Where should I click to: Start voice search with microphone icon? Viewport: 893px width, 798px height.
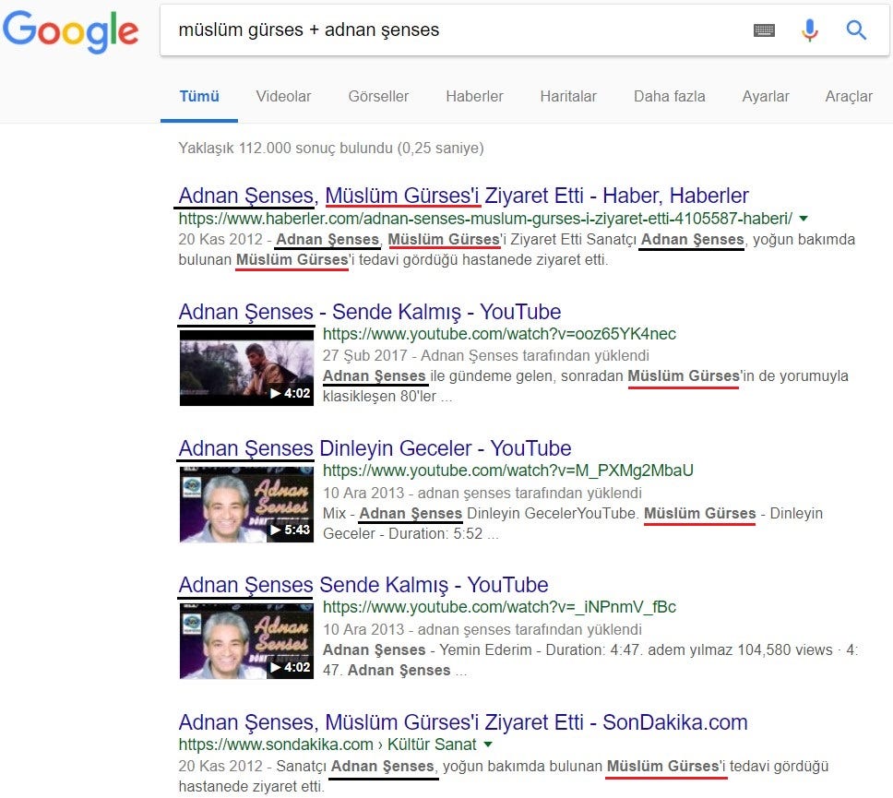coord(809,30)
